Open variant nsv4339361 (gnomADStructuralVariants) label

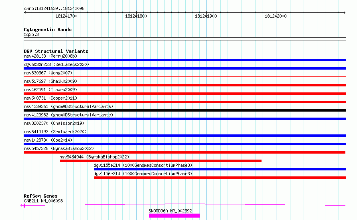click(69, 106)
